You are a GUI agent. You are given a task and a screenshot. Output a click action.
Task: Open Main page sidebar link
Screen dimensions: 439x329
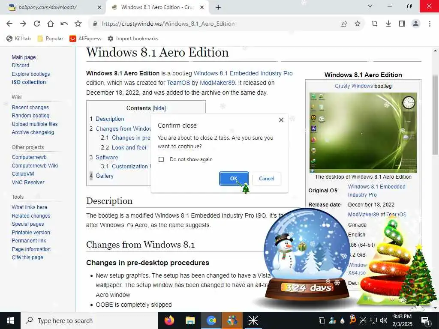coord(24,57)
